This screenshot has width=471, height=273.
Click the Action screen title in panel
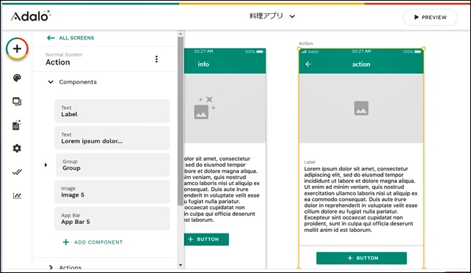58,62
